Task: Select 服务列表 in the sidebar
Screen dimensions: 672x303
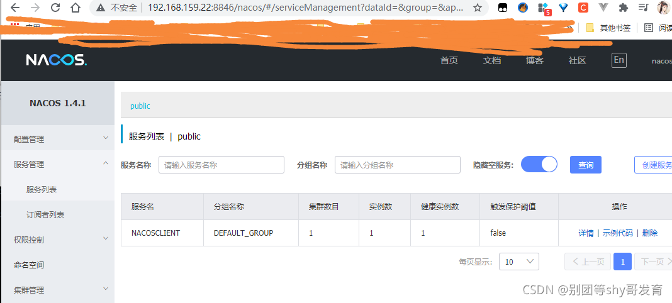Action: click(x=57, y=190)
